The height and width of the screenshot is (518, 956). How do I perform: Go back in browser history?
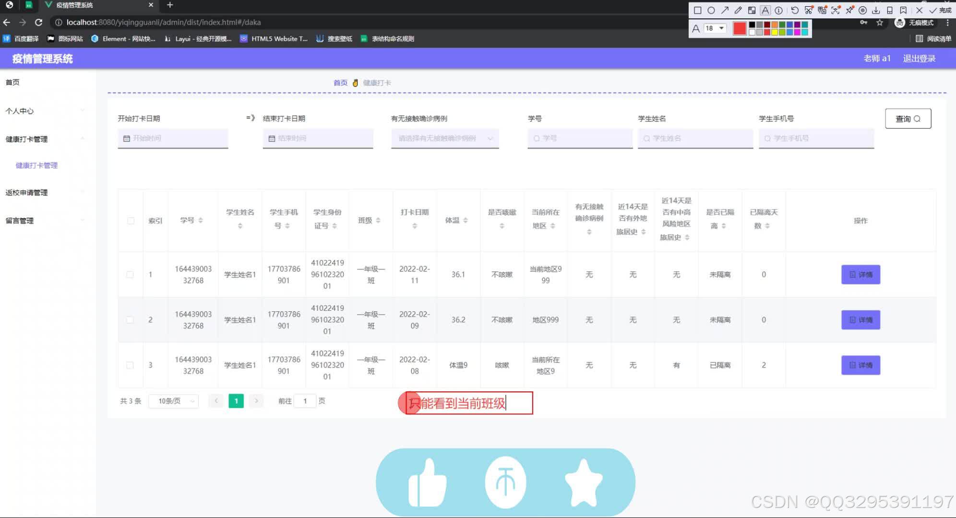click(x=7, y=22)
